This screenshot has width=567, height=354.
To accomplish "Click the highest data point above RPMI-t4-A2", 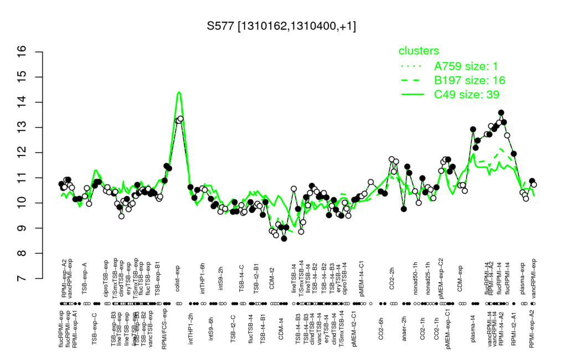I will pos(501,113).
